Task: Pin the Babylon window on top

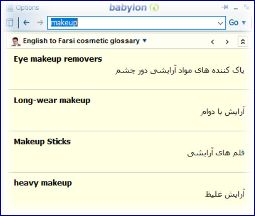Action: point(224,7)
